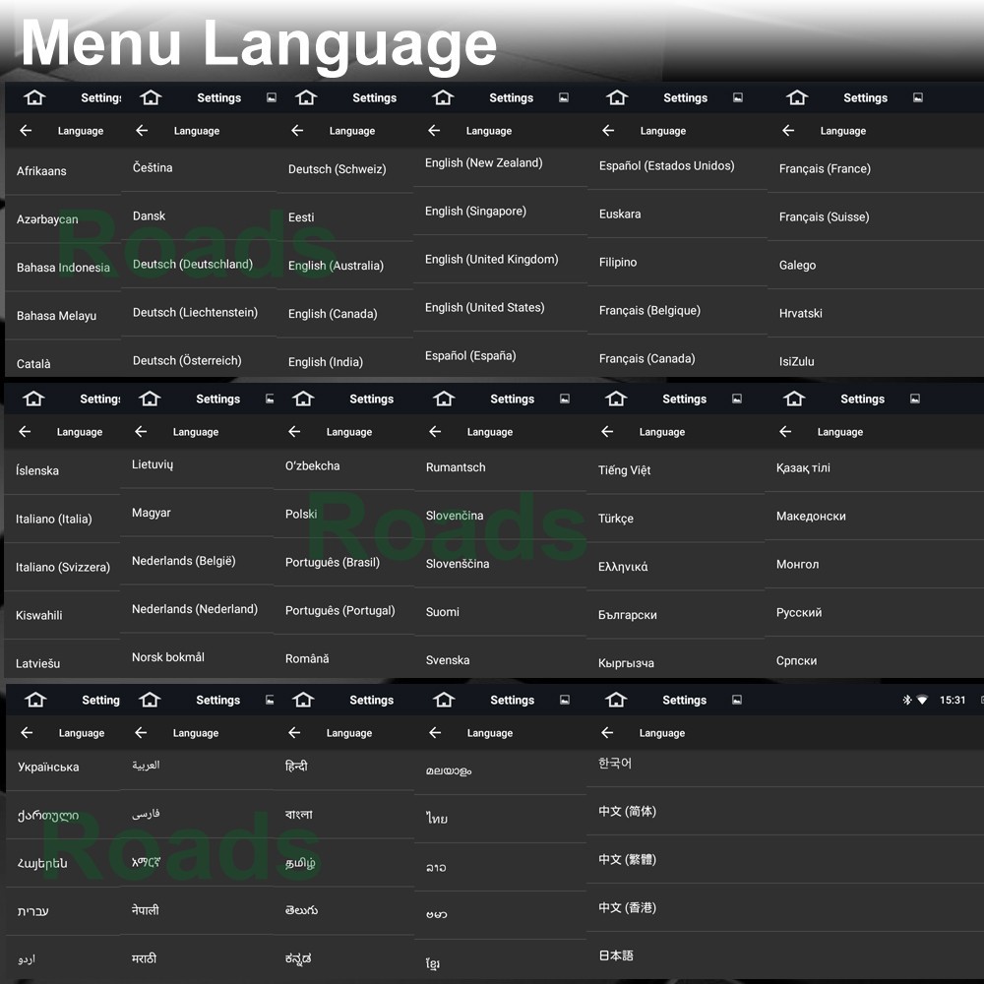Click the image icon above Français (France)
The width and height of the screenshot is (984, 984).
(x=917, y=98)
